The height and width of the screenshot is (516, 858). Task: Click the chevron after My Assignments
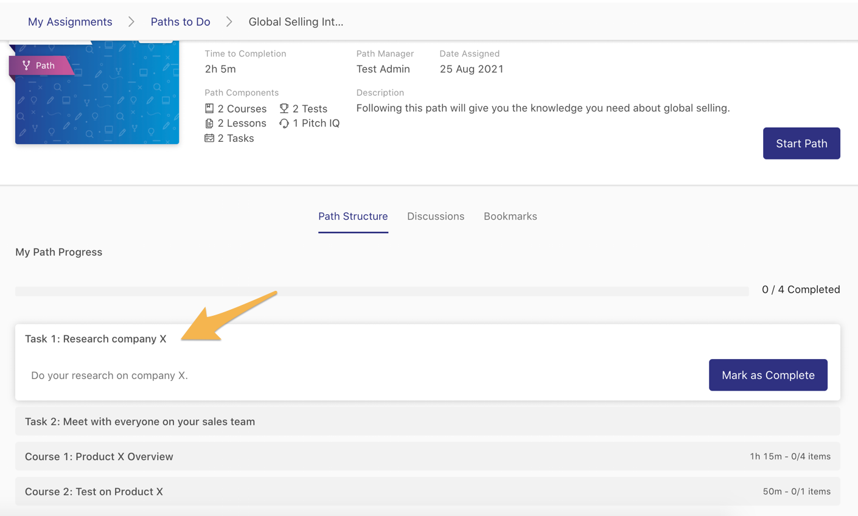coord(131,22)
